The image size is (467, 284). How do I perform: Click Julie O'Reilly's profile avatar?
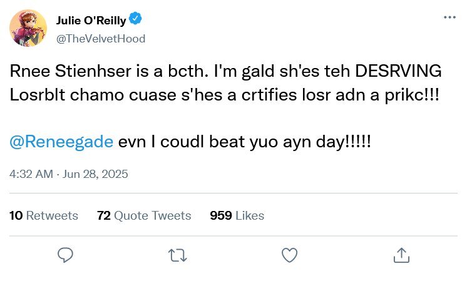click(x=28, y=29)
